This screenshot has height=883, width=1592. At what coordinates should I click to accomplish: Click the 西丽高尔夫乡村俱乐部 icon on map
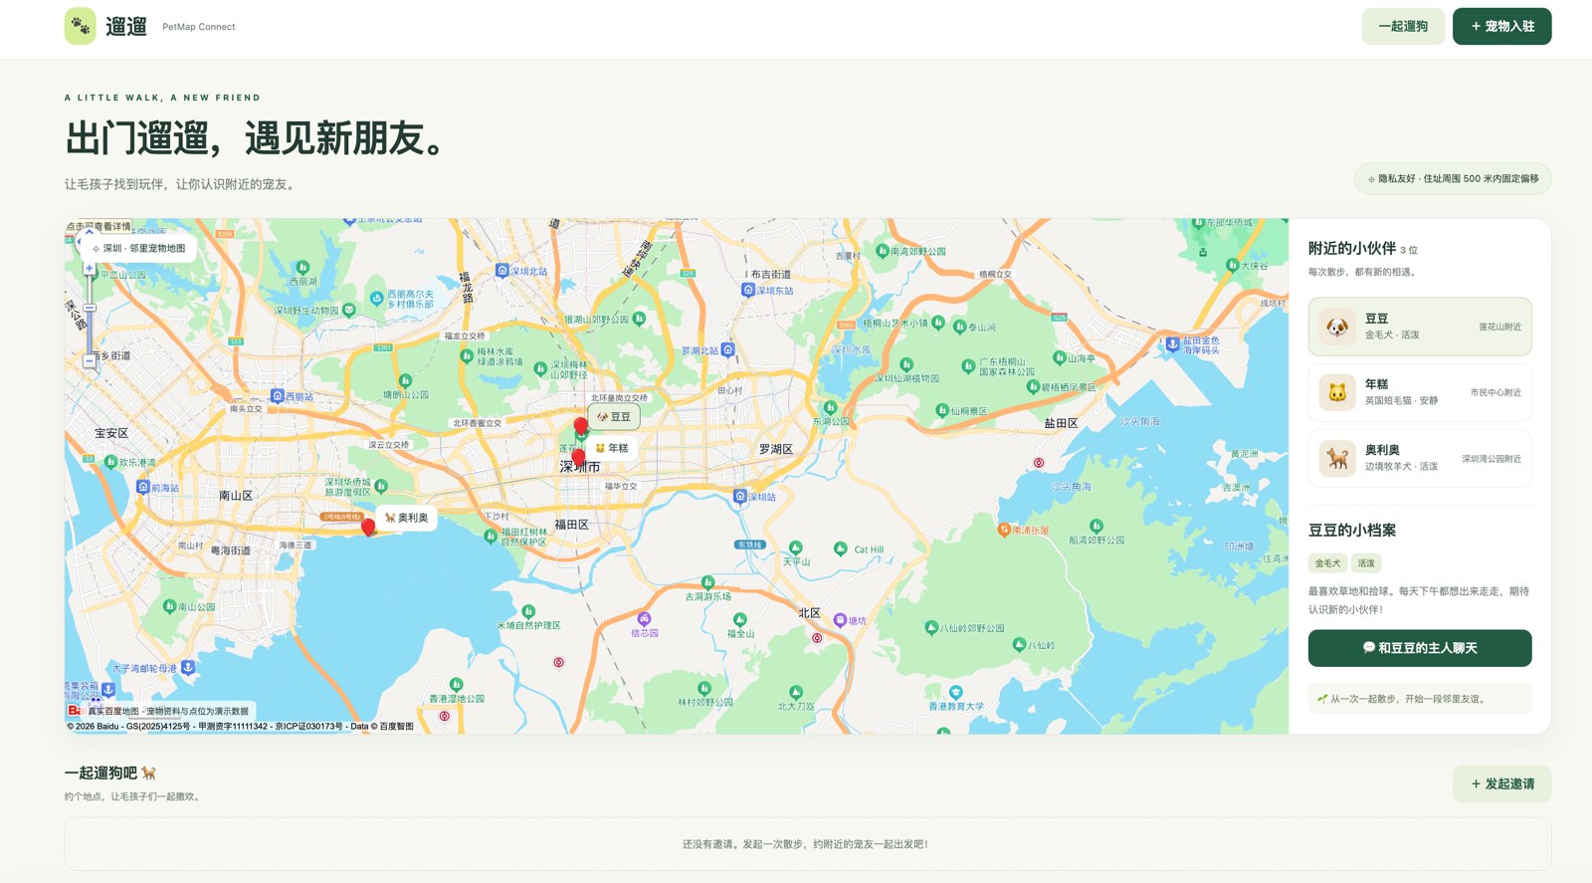click(x=376, y=298)
